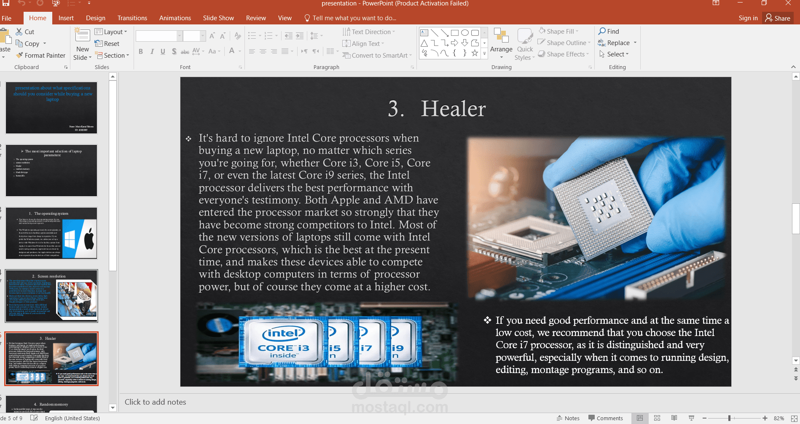Click the Sign in link
This screenshot has height=424, width=800.
pyautogui.click(x=748, y=18)
